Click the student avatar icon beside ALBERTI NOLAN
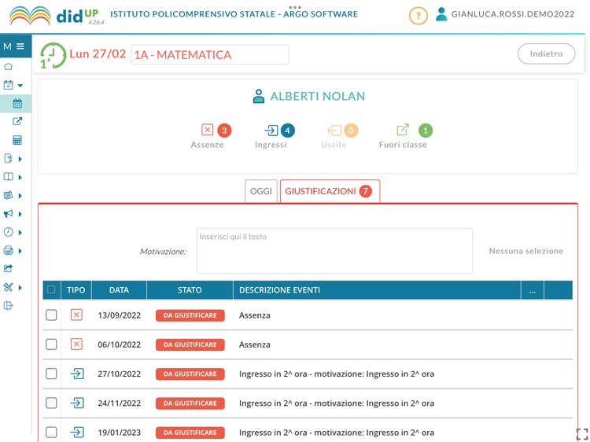The width and height of the screenshot is (590, 442). pos(259,96)
